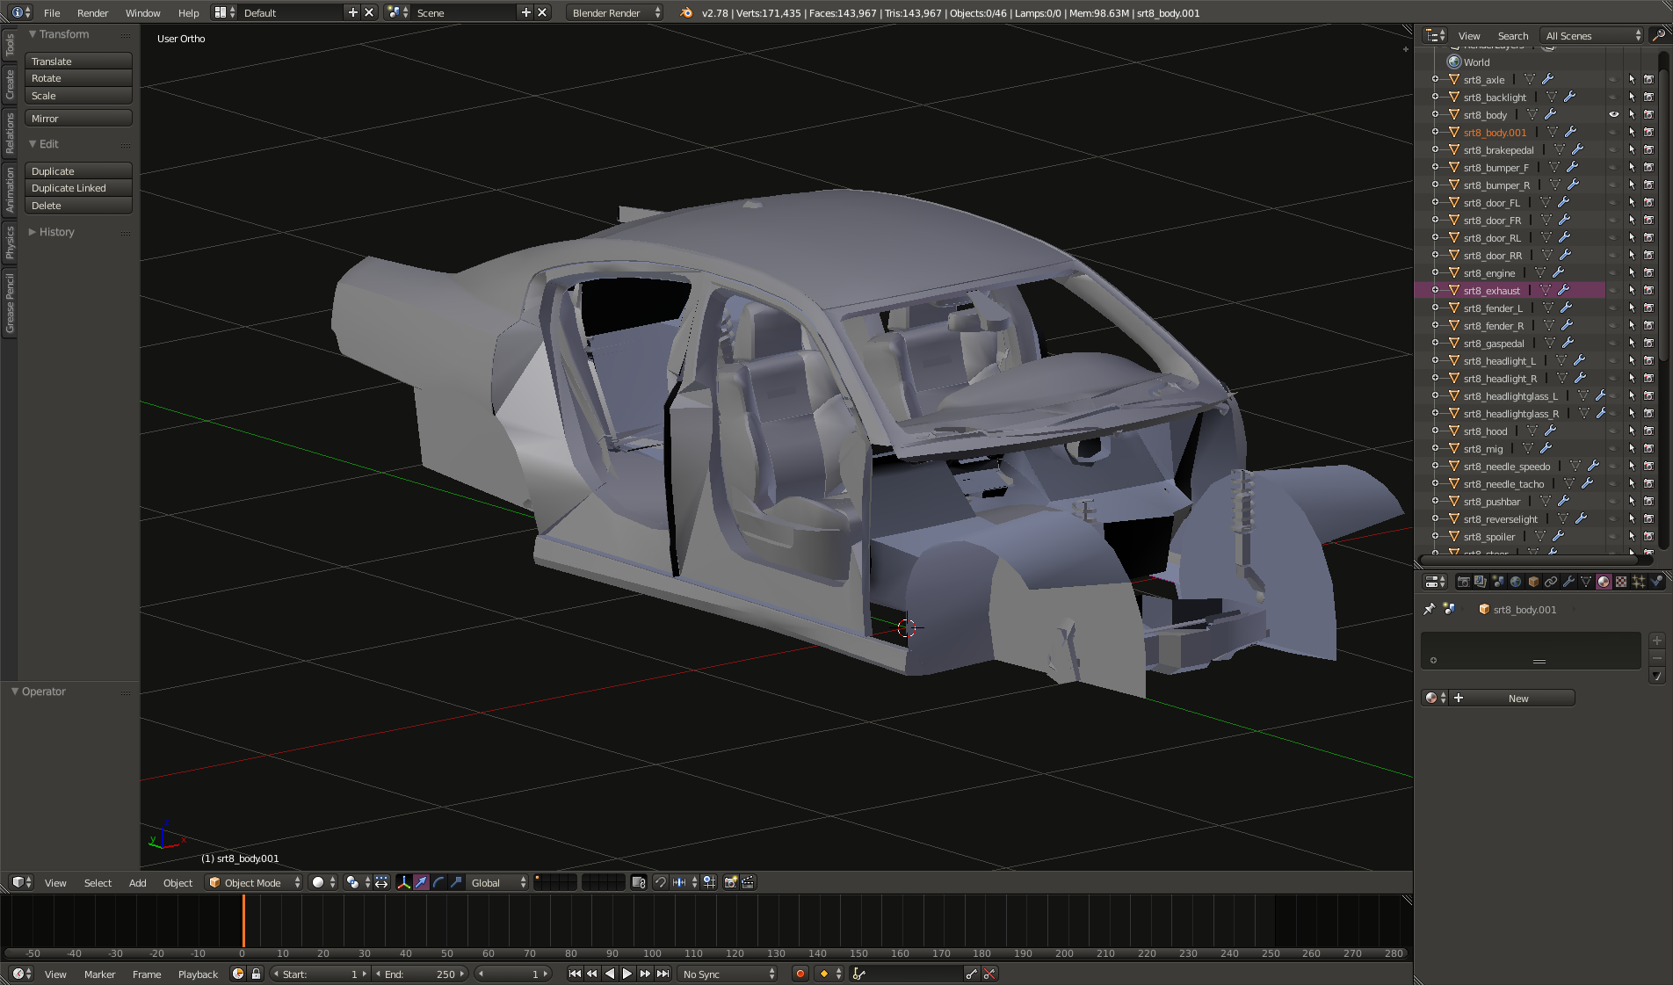
Task: Switch to the Texture properties checker icon
Action: 1621,582
